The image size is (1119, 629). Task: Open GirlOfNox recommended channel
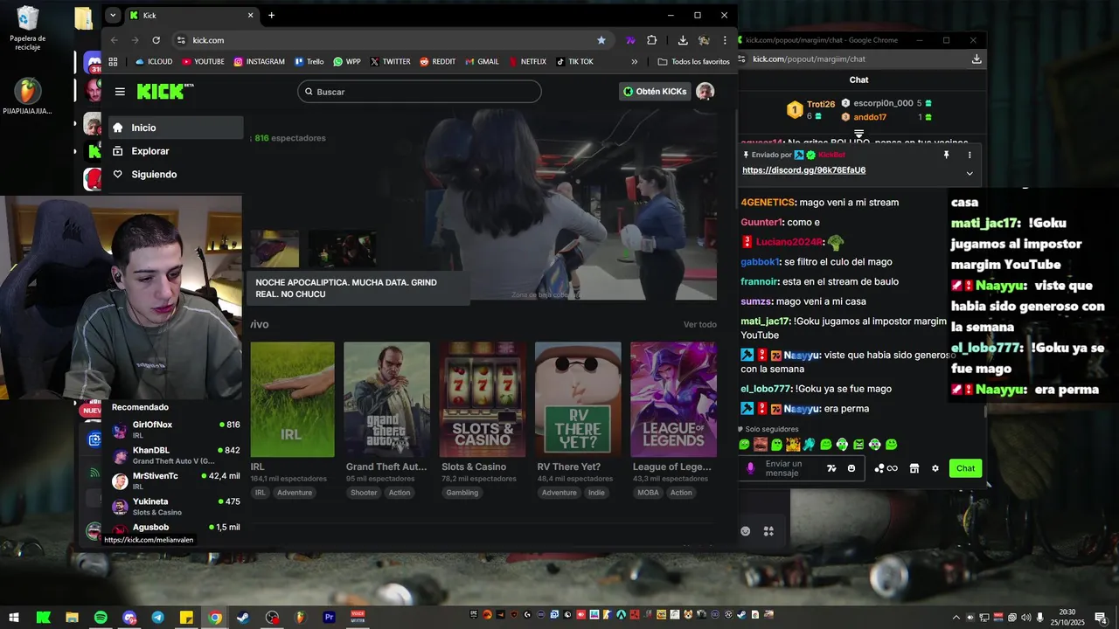click(x=175, y=429)
